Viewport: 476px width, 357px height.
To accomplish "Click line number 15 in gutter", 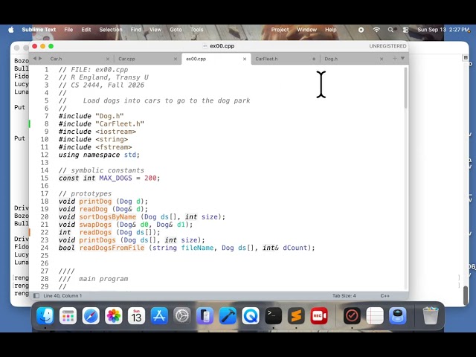I will (x=45, y=178).
